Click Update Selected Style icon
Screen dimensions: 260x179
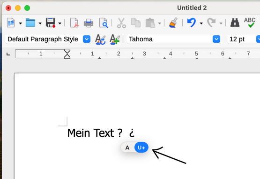100,39
